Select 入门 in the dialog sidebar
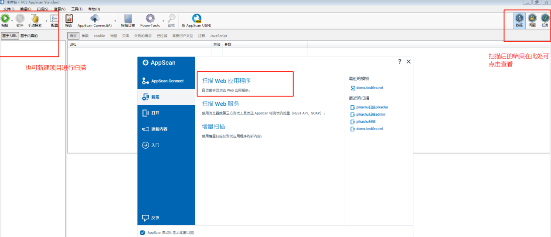This screenshot has height=237, width=551. (166, 145)
